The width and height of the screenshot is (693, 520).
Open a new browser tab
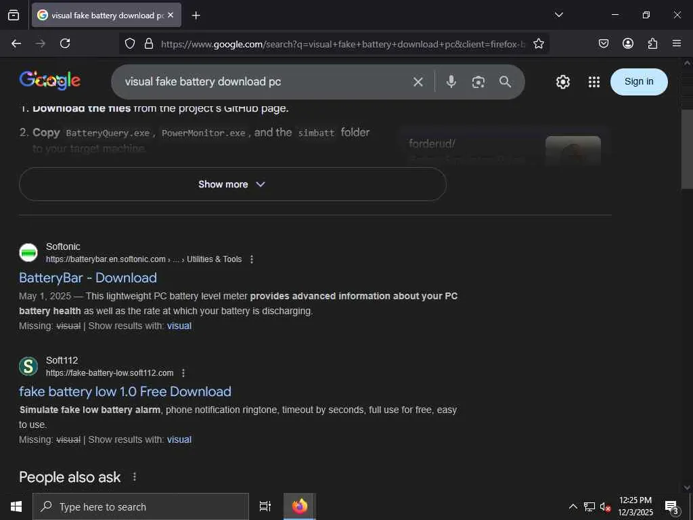point(196,16)
